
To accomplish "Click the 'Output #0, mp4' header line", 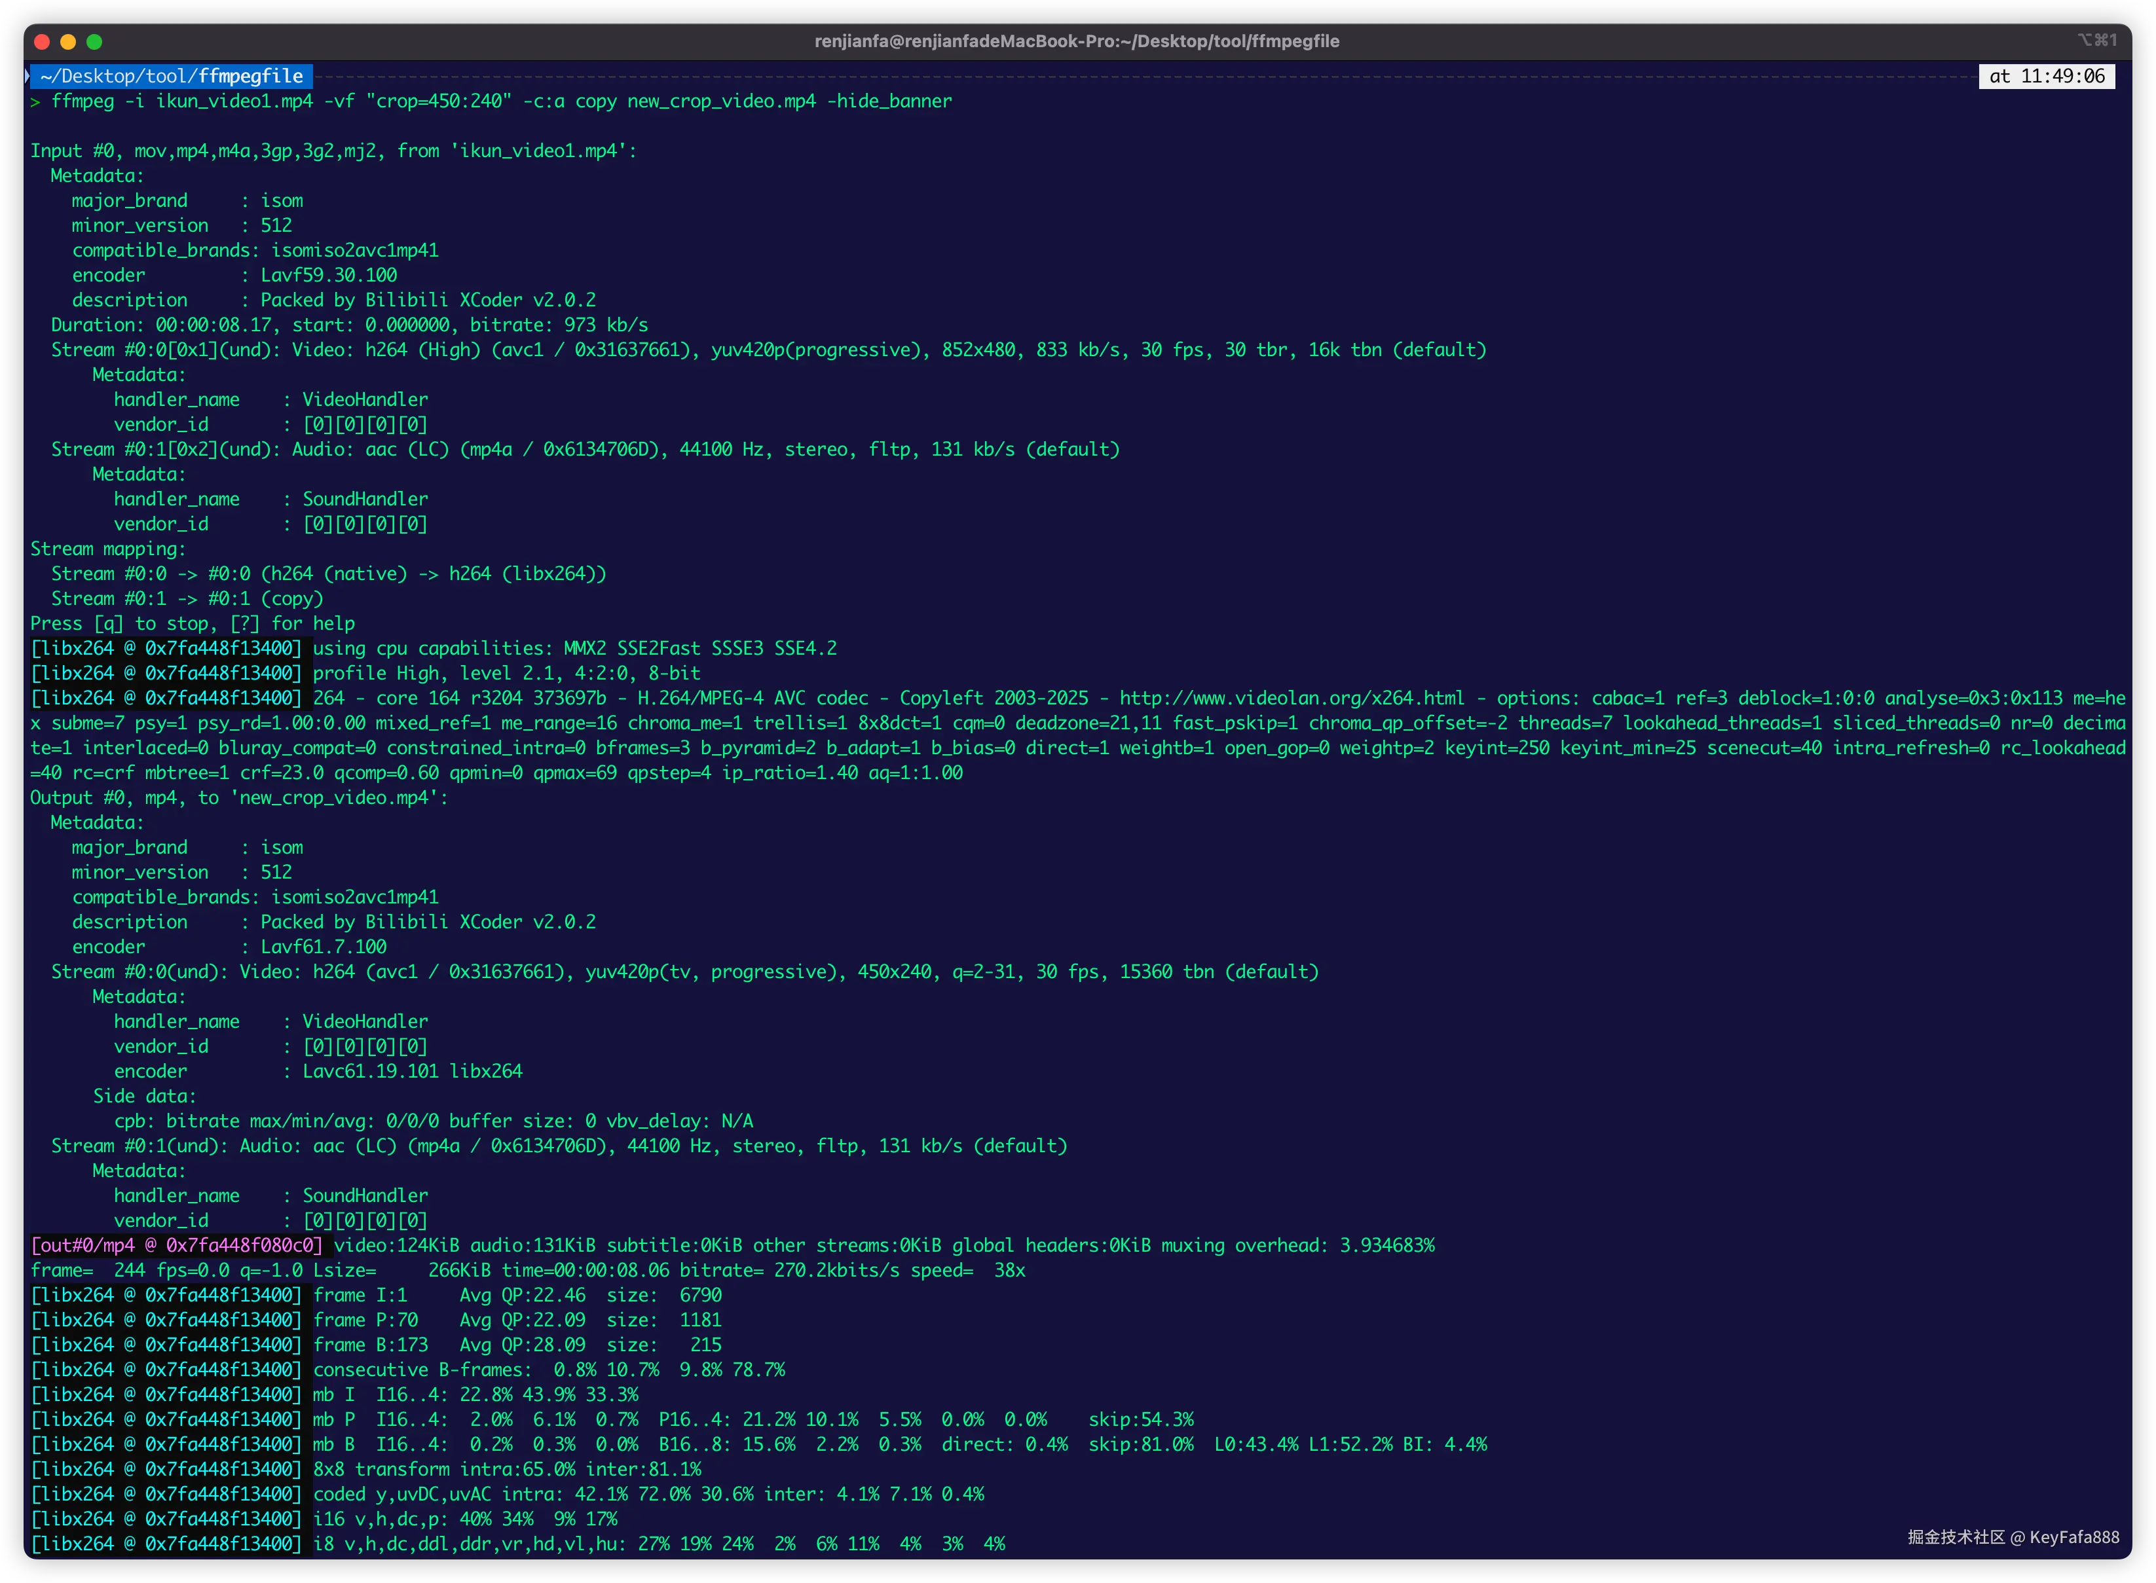I will [x=238, y=798].
